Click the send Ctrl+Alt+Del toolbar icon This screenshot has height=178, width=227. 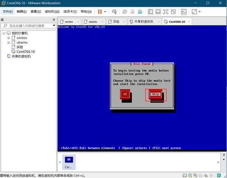(114, 11)
